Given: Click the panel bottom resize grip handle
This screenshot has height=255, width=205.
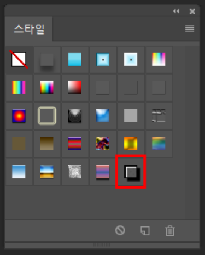Looking at the screenshot, I should 102,245.
